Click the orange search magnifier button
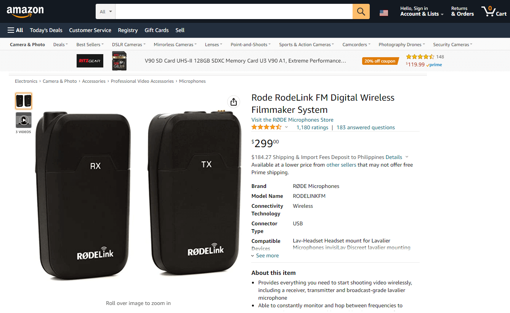The image size is (510, 313). (x=361, y=11)
